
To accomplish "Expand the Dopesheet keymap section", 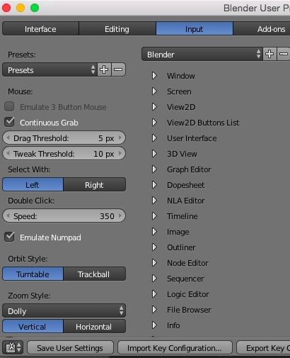I will point(154,185).
